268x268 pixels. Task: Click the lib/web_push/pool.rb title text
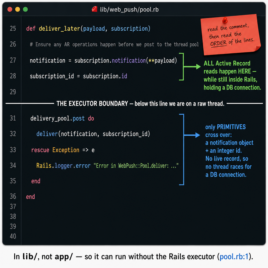click(129, 10)
